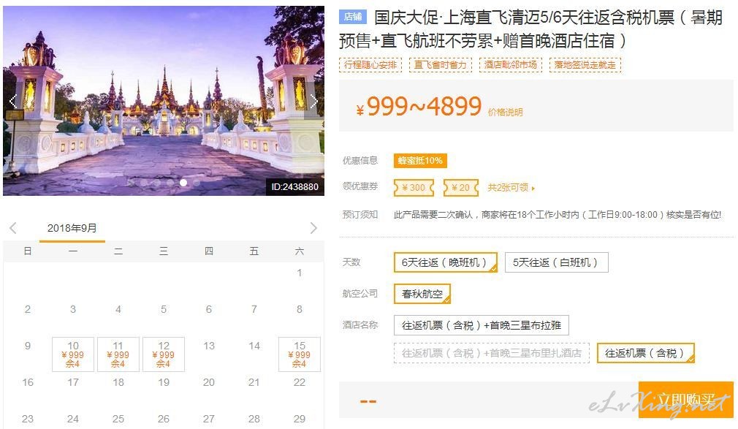Expand the 共2张可领 coupon list

point(511,188)
